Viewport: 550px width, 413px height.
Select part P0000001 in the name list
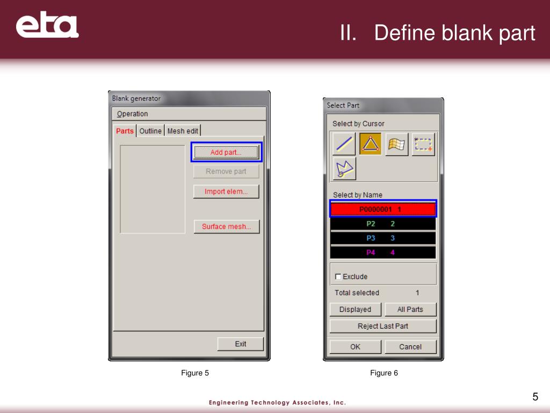[383, 209]
